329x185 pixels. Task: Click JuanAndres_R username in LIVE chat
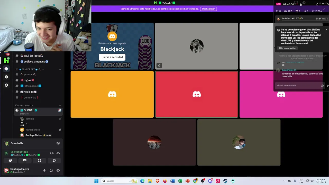289,70
